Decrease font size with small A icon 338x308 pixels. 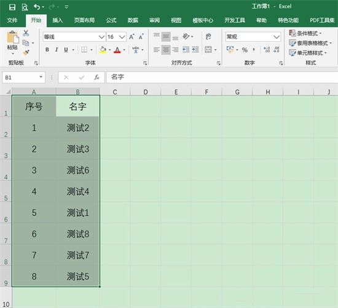(141, 37)
